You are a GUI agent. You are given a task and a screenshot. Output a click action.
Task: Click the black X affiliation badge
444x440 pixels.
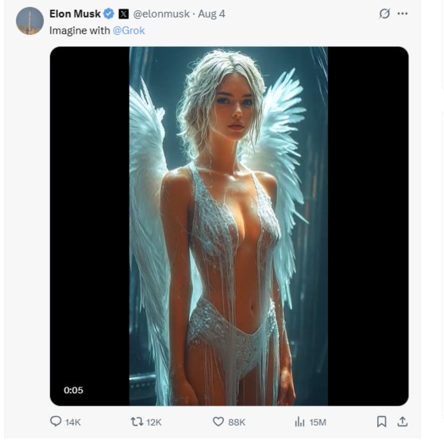coord(123,14)
